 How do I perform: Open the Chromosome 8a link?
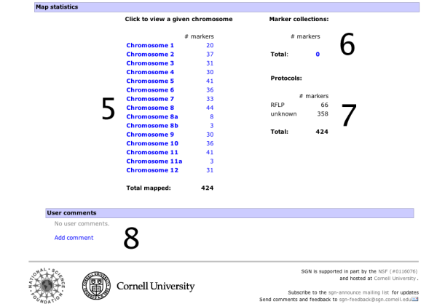[x=151, y=116]
